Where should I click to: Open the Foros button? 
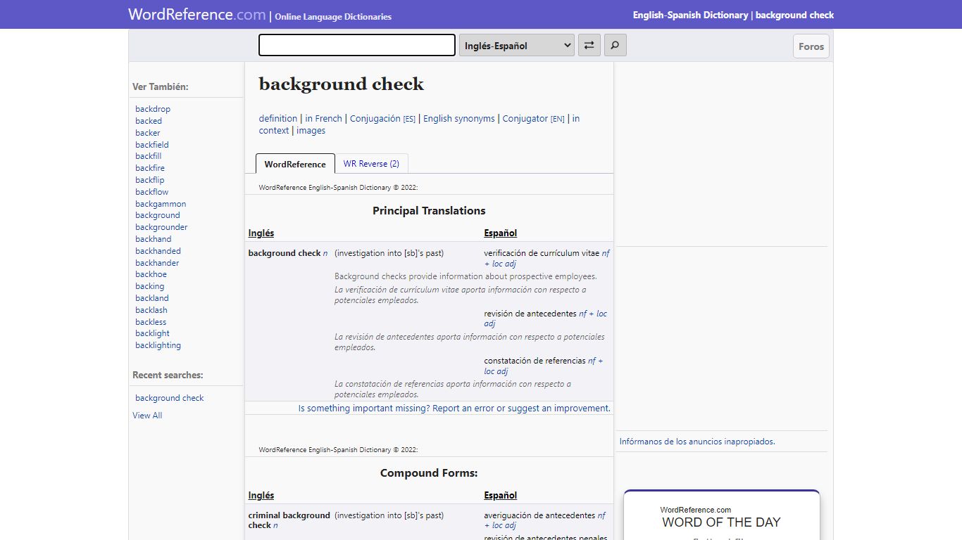(x=811, y=46)
